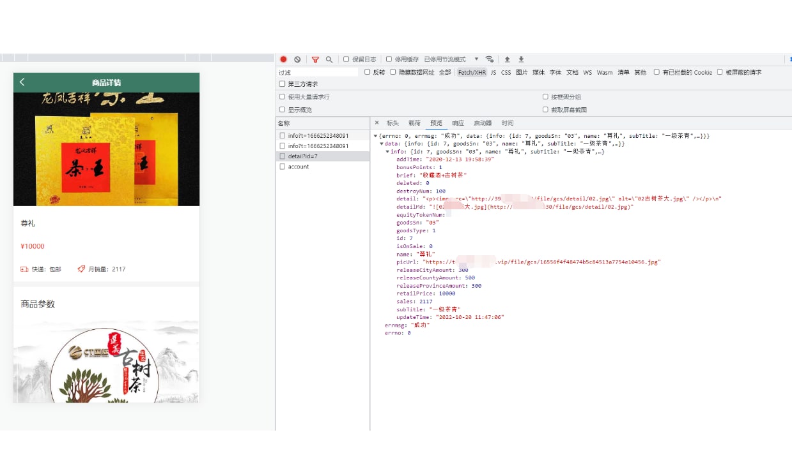Open network search magnifier icon
Screen dimensions: 792x460
(329, 59)
